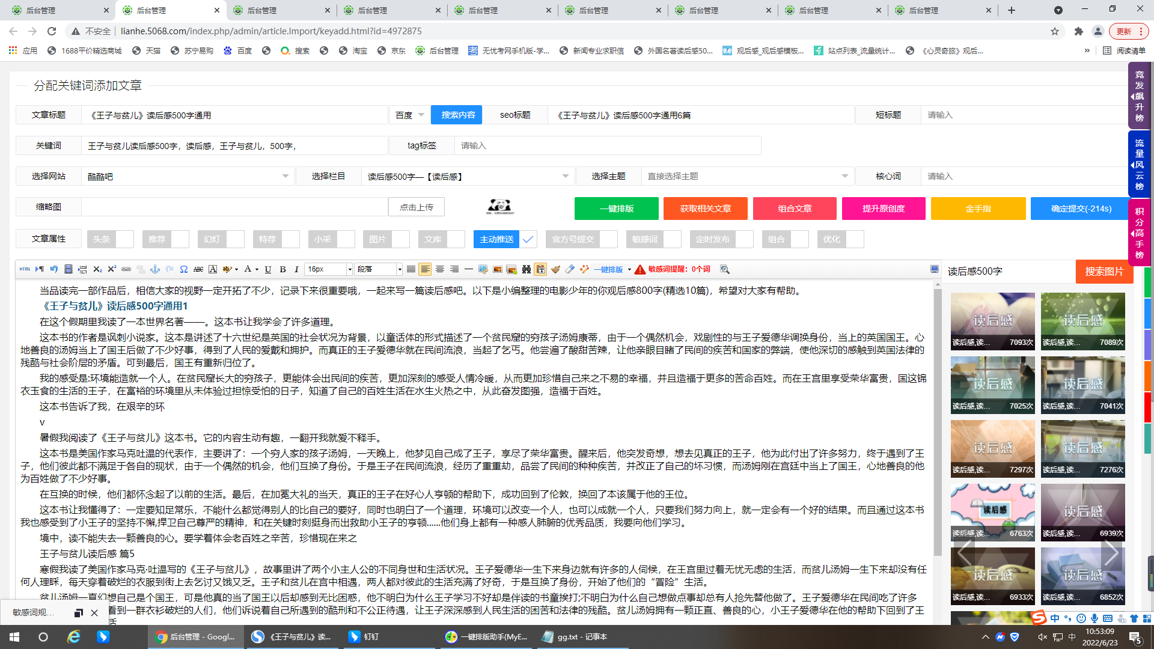
Task: Click the 搜索图片 button
Action: [1104, 272]
